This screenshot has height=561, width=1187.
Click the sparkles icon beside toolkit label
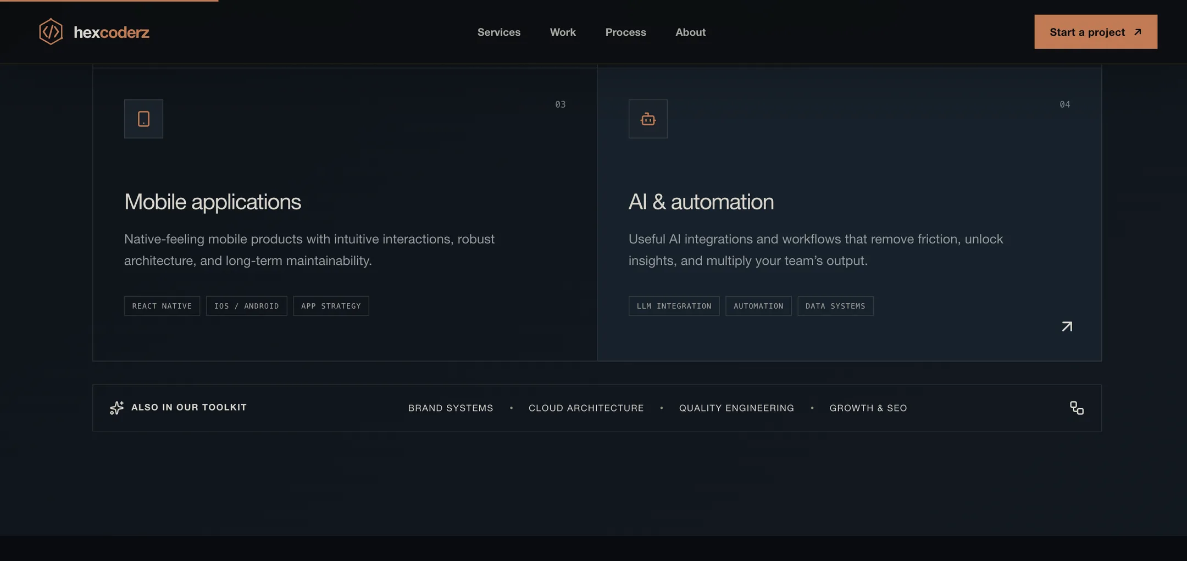117,408
